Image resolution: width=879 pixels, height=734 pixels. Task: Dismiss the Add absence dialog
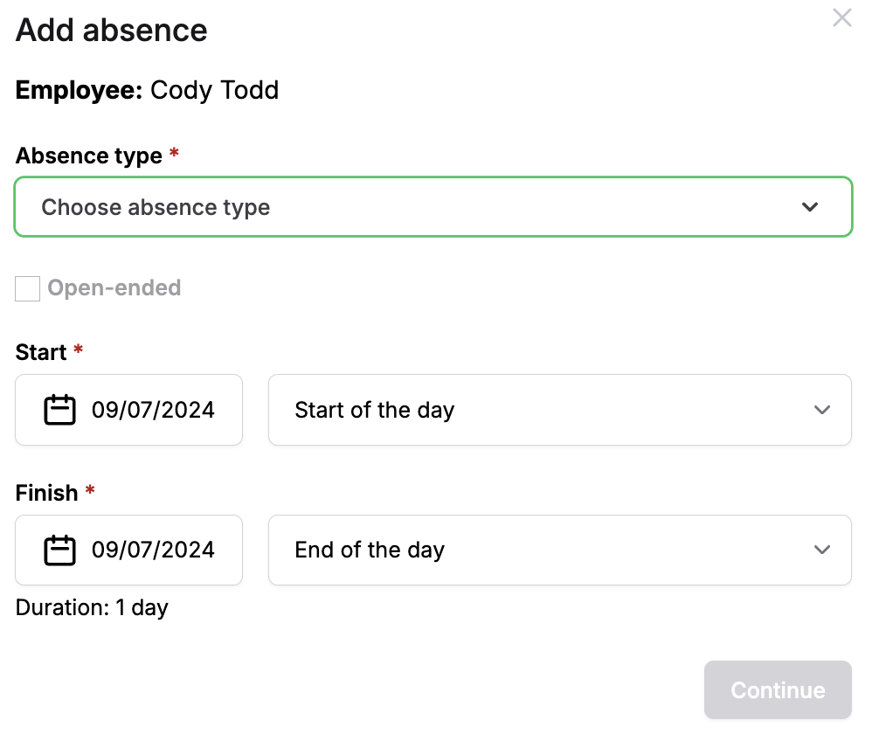click(841, 17)
